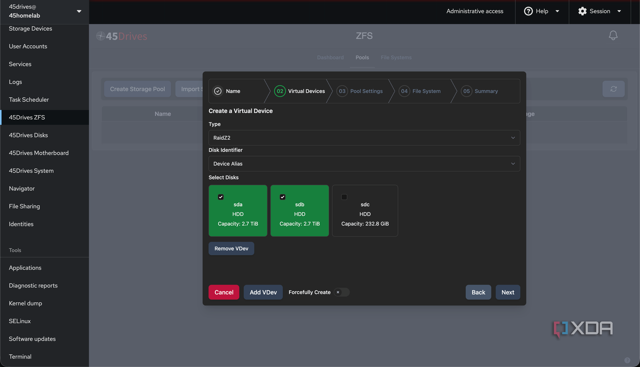Open the Device Alias disk identifier dropdown
640x367 pixels.
[x=364, y=164]
